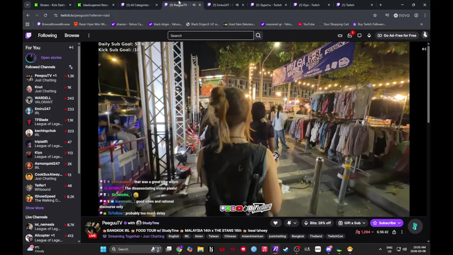Expand Show More followed channels
This screenshot has height=255, width=453.
[x=34, y=208]
